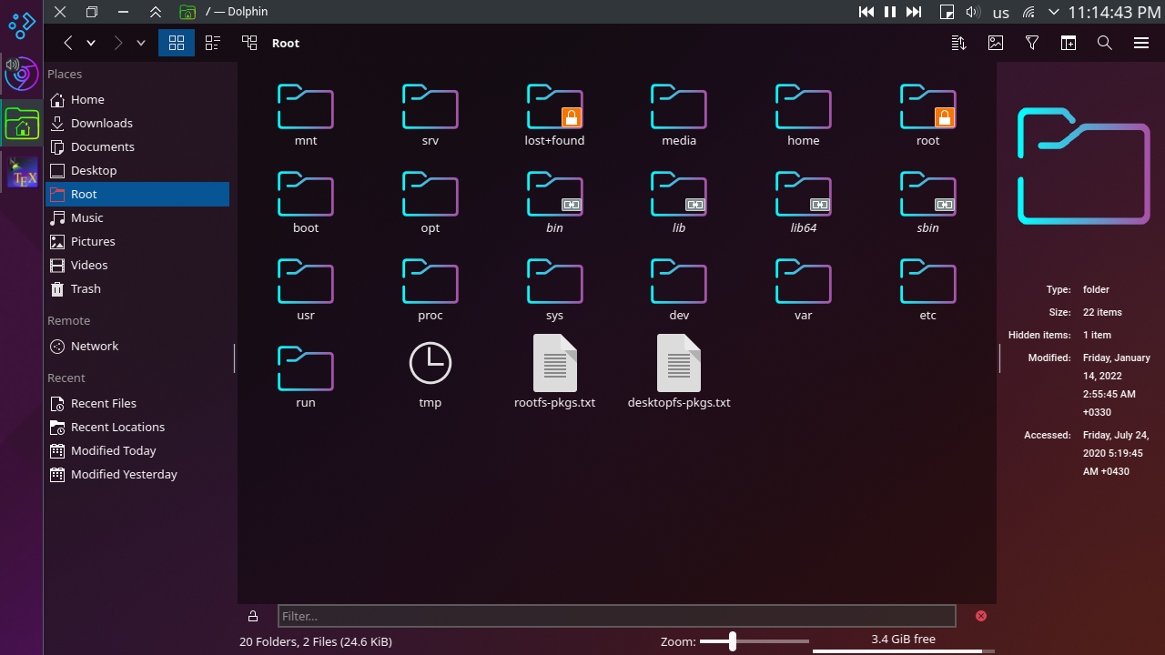Close the filter bar with red X
Image resolution: width=1165 pixels, height=655 pixels.
(981, 616)
